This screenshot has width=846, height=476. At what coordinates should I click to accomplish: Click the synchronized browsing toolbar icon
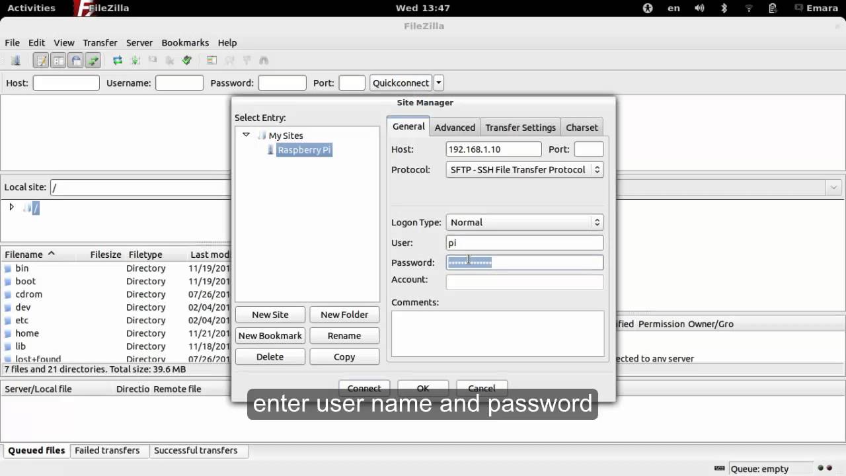tap(247, 60)
